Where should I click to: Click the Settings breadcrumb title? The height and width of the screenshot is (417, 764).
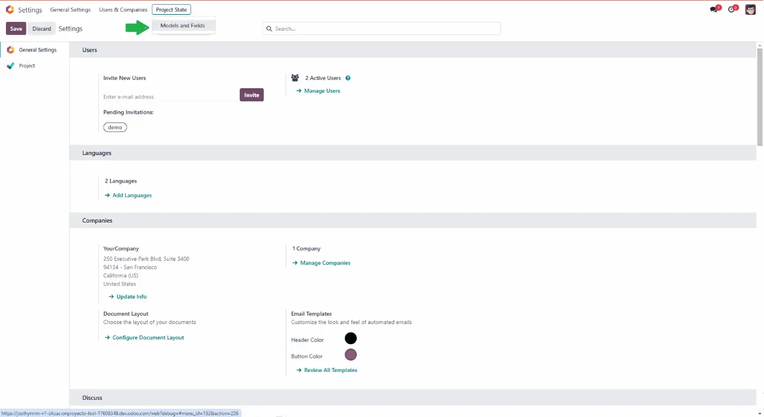tap(70, 28)
